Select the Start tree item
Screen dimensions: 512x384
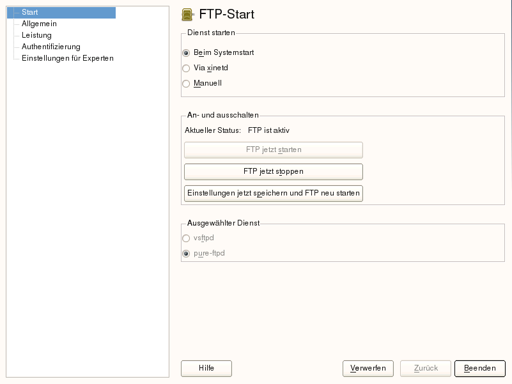29,12
